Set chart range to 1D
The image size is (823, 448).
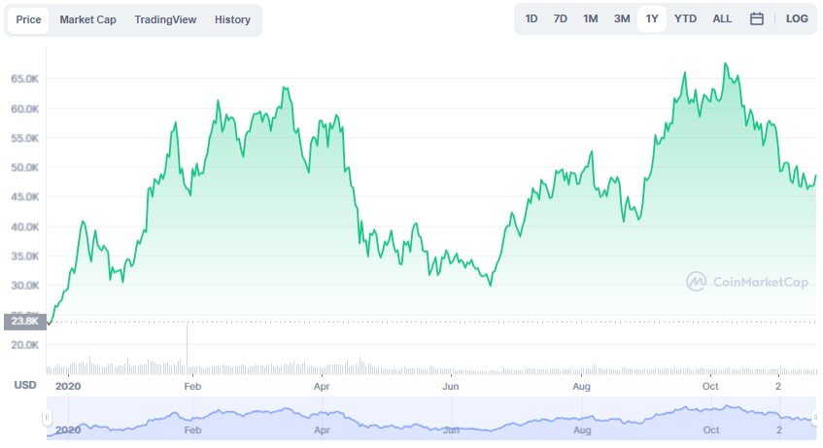pyautogui.click(x=532, y=18)
